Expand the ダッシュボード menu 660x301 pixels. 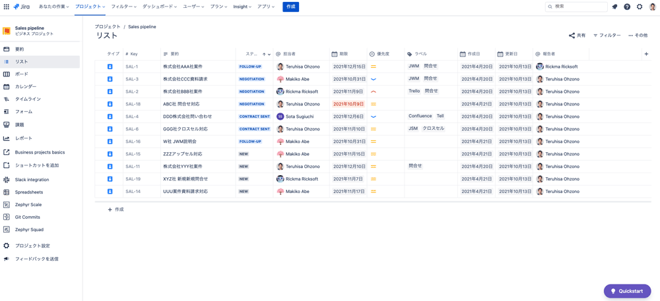point(160,7)
